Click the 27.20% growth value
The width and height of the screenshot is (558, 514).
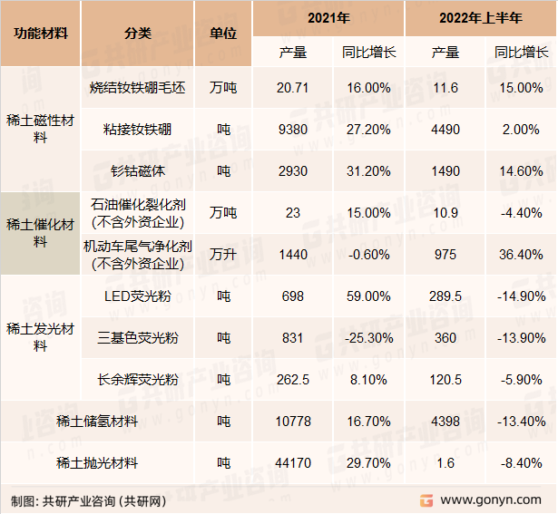(369, 130)
